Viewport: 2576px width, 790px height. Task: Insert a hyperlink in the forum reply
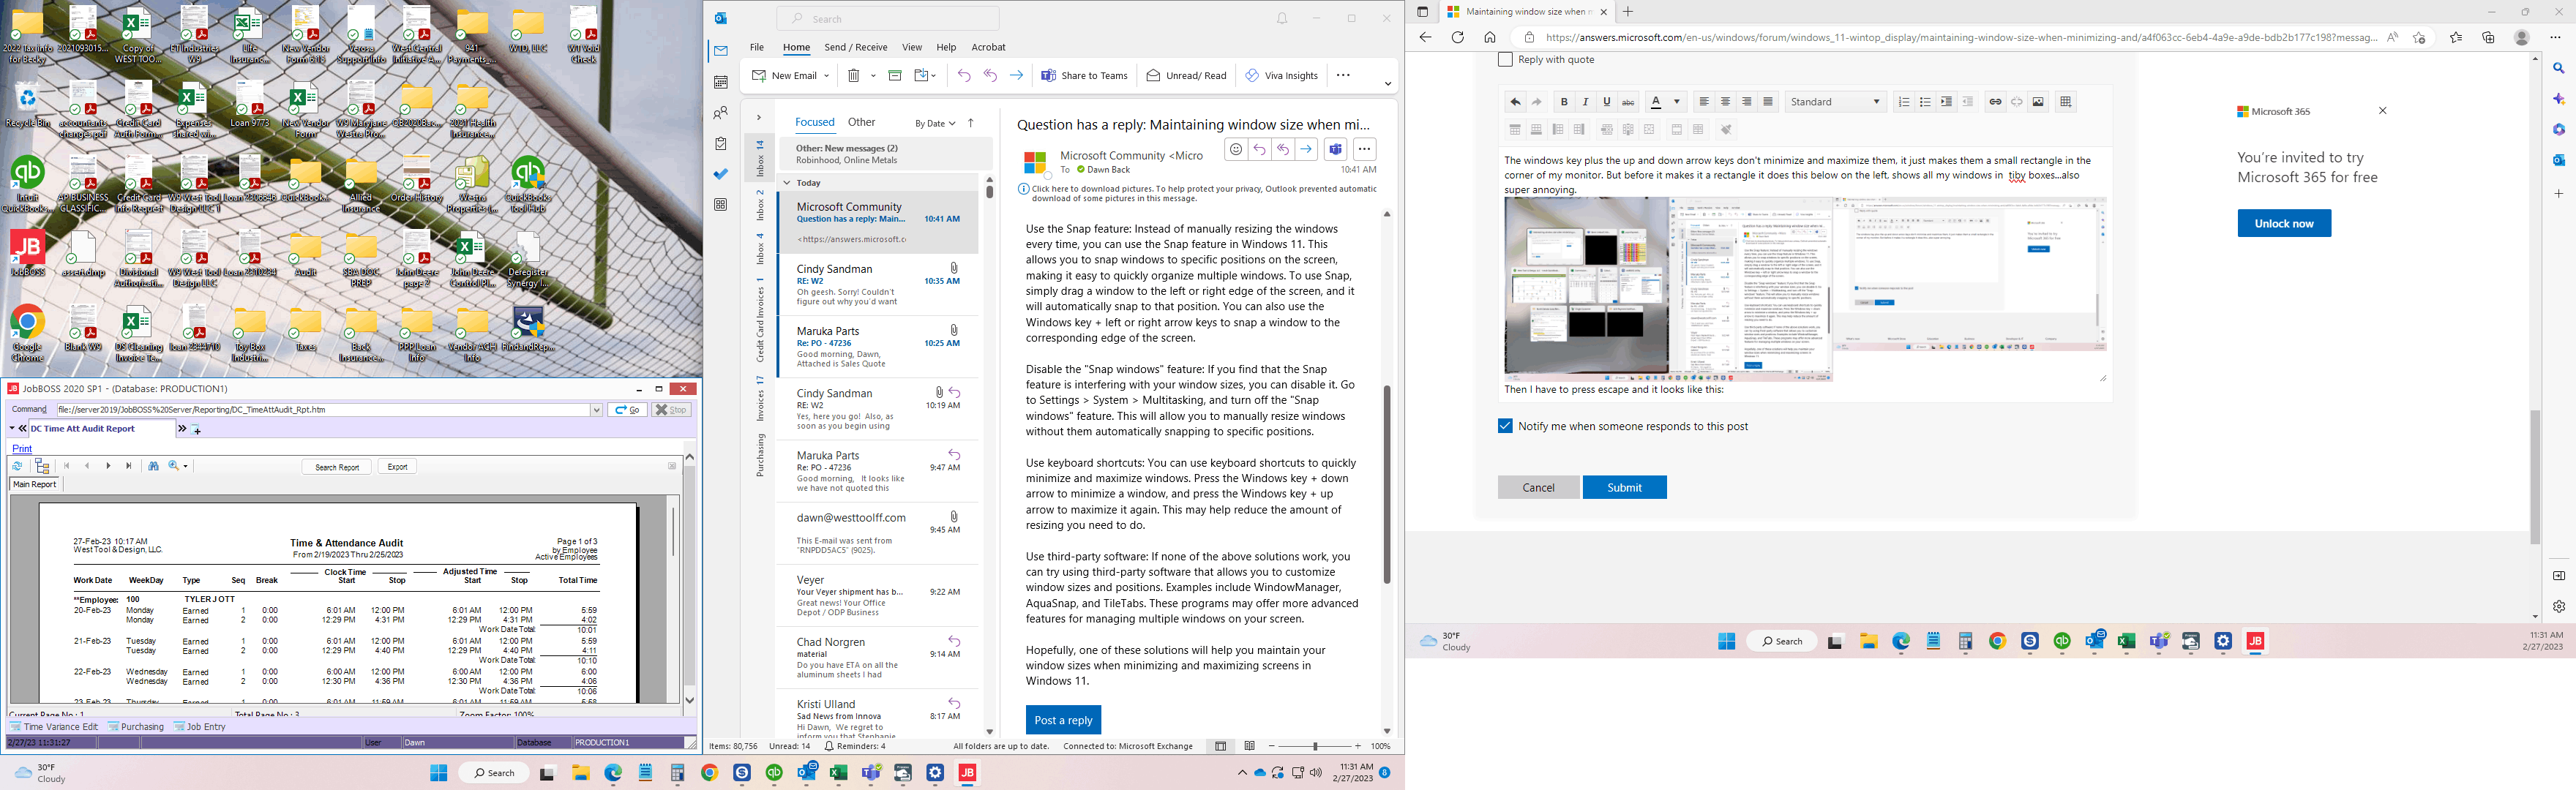pos(1995,101)
